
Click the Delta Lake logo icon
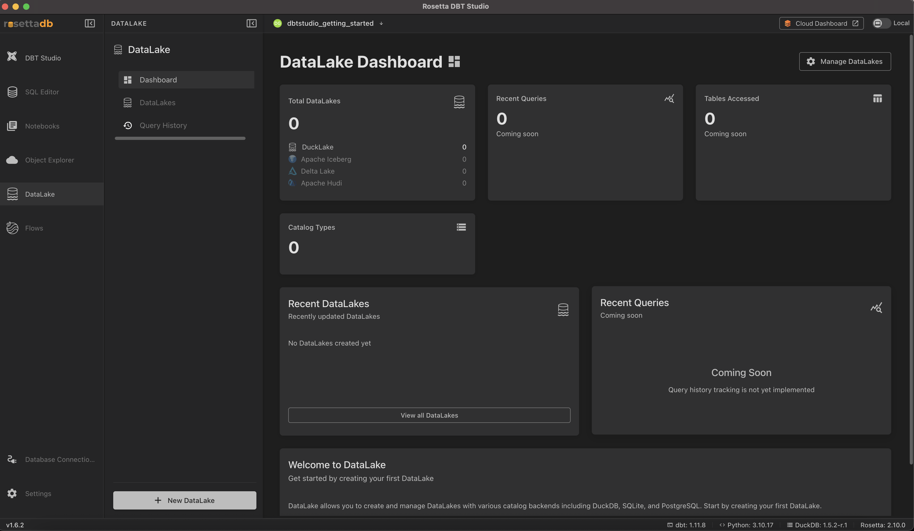click(292, 171)
